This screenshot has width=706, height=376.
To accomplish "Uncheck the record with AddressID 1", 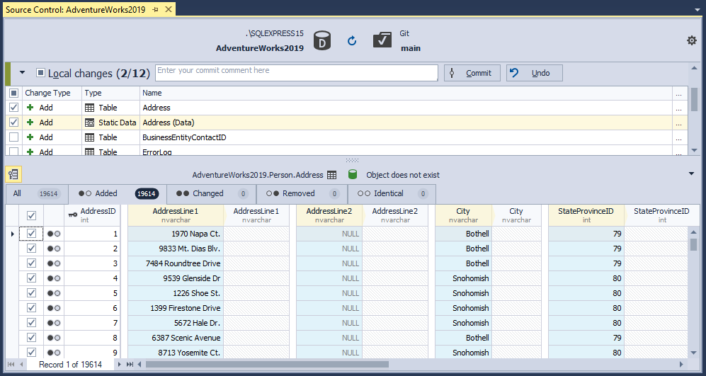I will point(31,234).
